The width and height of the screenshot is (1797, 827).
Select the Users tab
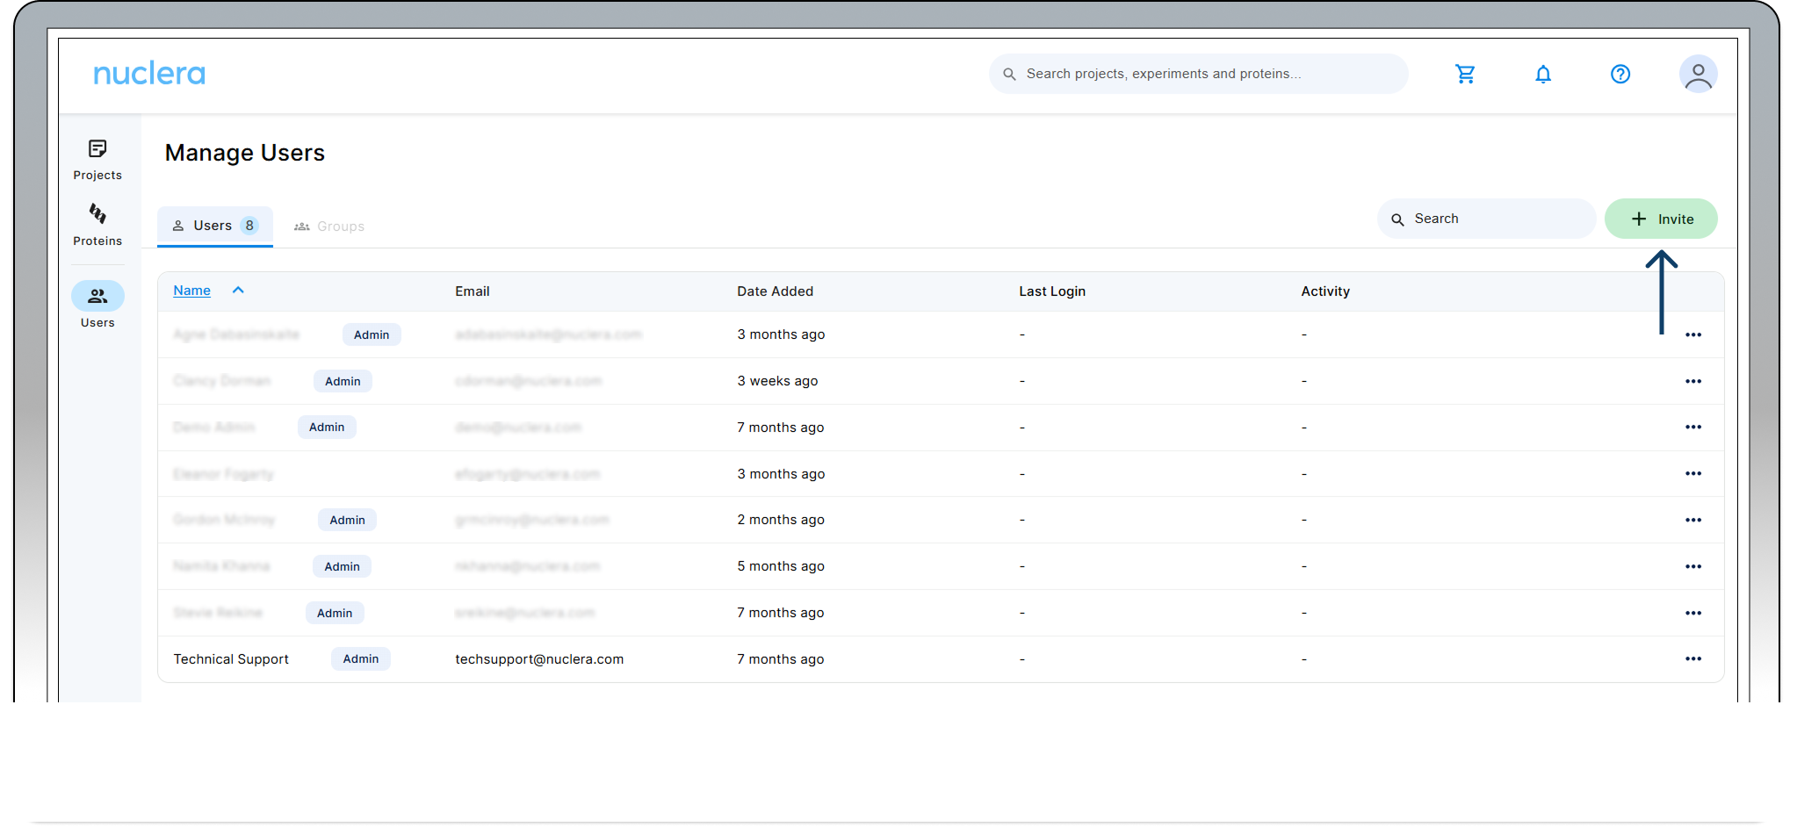tap(214, 226)
